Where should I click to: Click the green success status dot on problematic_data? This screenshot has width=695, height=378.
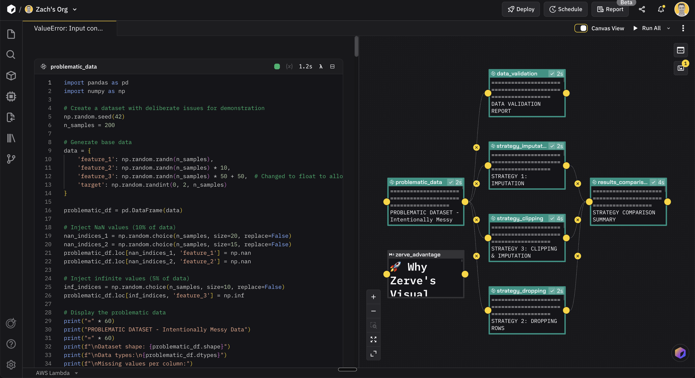(x=277, y=66)
